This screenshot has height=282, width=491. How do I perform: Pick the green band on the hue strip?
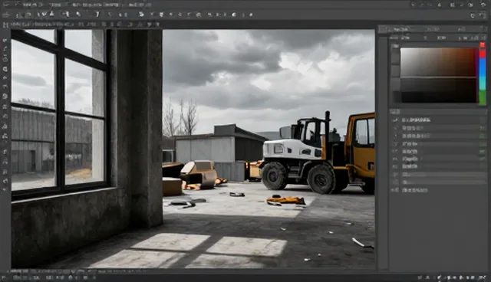click(483, 97)
